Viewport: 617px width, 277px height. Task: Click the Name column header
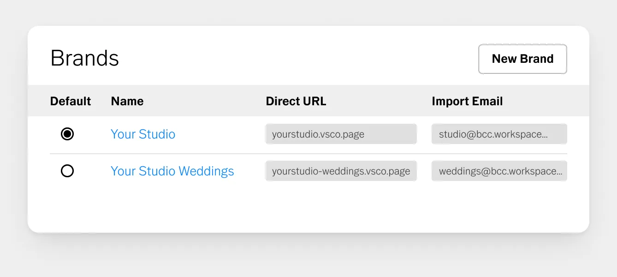127,101
